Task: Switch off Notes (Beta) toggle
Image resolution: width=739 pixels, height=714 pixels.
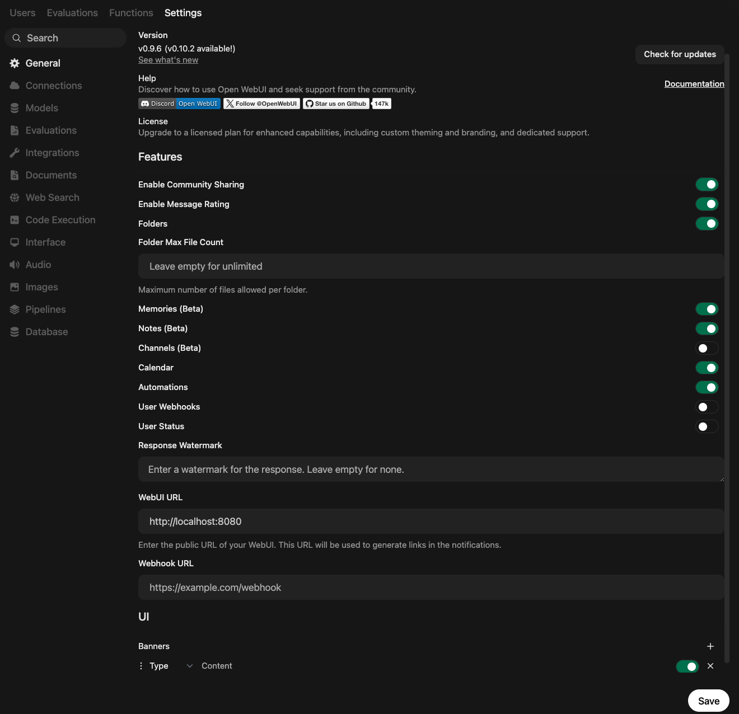Action: [x=707, y=328]
